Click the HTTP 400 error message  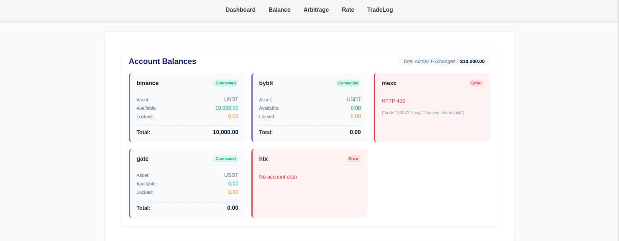pos(393,101)
